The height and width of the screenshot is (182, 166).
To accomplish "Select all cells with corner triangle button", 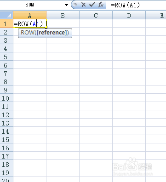I will click(6, 15).
